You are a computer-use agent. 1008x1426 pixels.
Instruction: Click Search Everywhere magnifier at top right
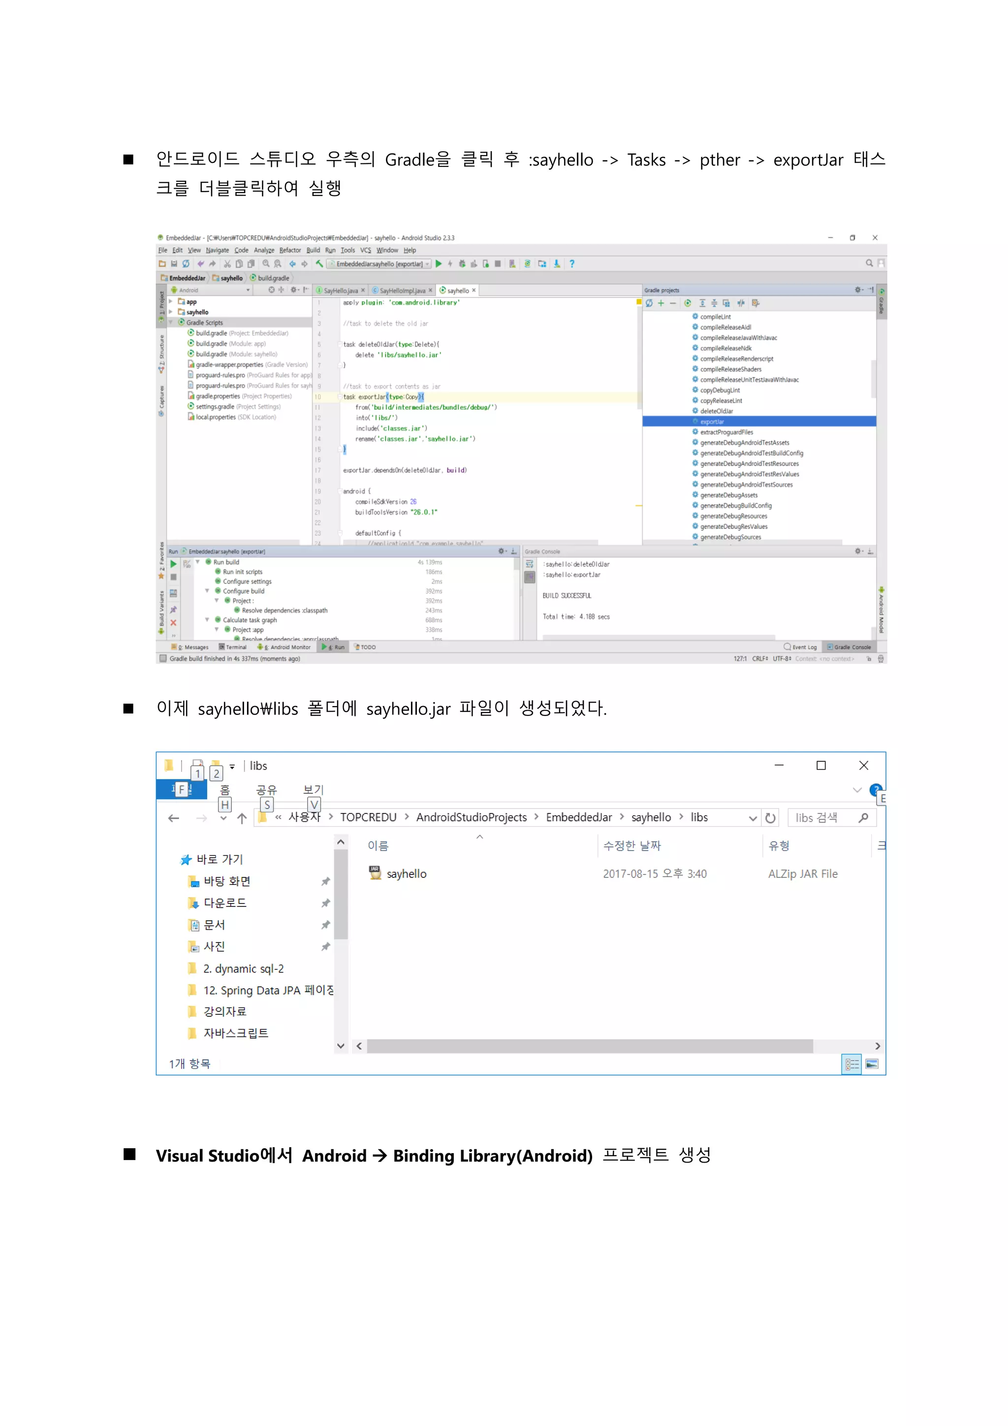coord(870,263)
